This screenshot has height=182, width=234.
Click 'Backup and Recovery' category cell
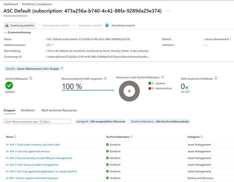click(201, 178)
